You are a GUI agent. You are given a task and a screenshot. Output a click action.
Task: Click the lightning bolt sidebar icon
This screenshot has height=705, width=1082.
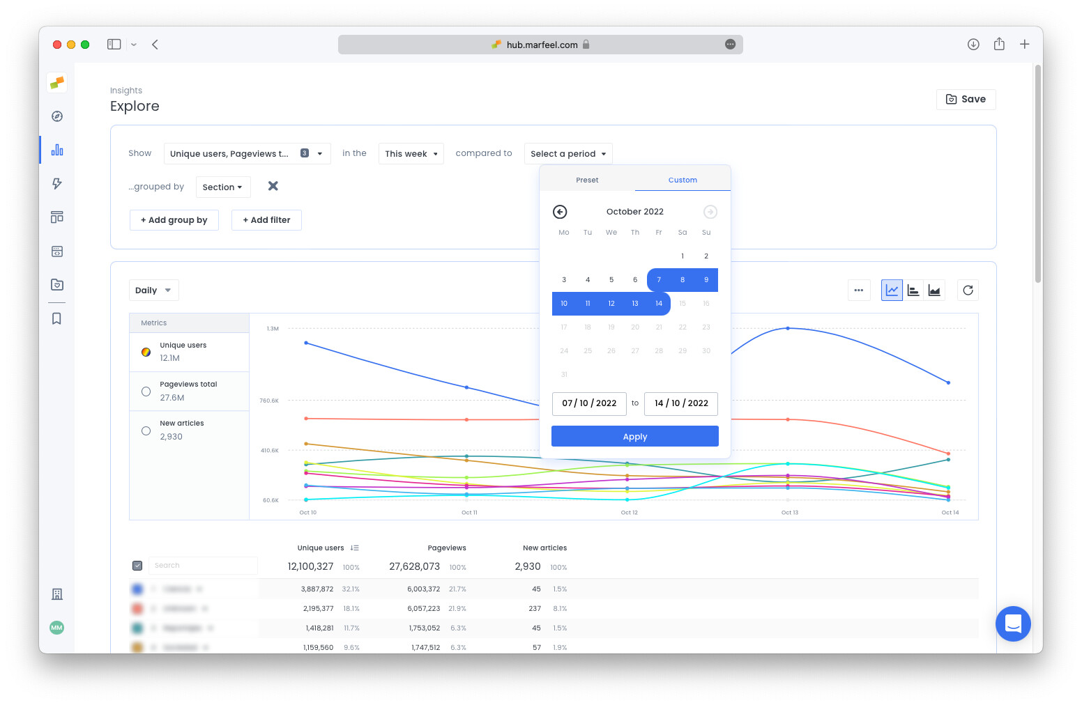[57, 184]
